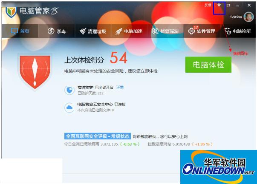Go to the 清理垃圾 cleanup tab
Image resolution: width=257 pixels, height=184 pixels.
pyautogui.click(x=92, y=31)
